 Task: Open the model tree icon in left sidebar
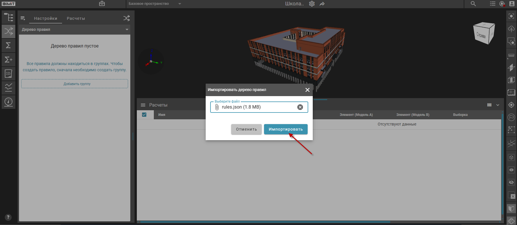click(x=8, y=17)
